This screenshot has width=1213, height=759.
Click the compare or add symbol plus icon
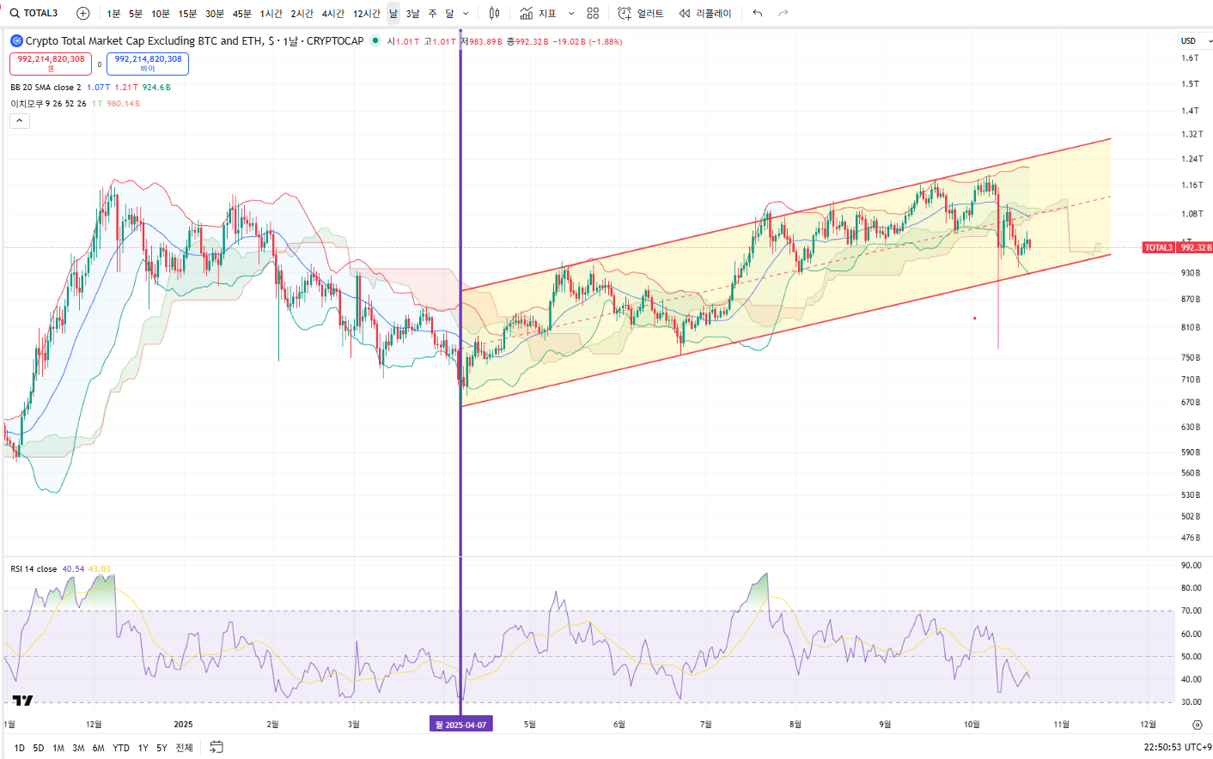(83, 13)
